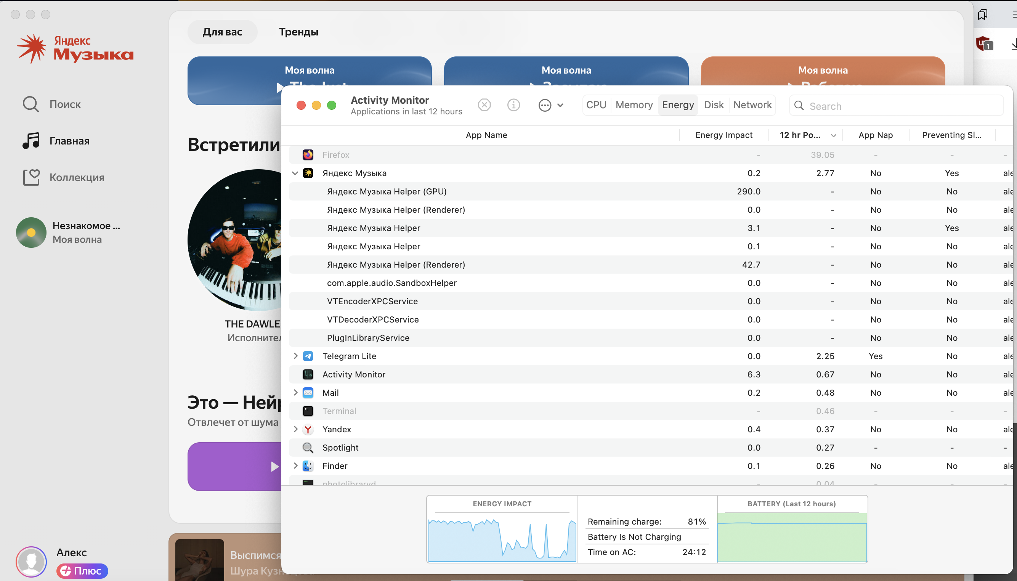1017x581 pixels.
Task: Click the Выспимся album thumbnail at bottom
Action: coord(199,560)
